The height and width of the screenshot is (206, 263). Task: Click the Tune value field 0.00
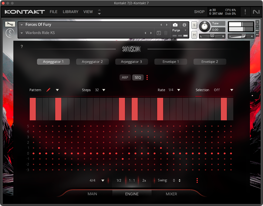click(218, 30)
